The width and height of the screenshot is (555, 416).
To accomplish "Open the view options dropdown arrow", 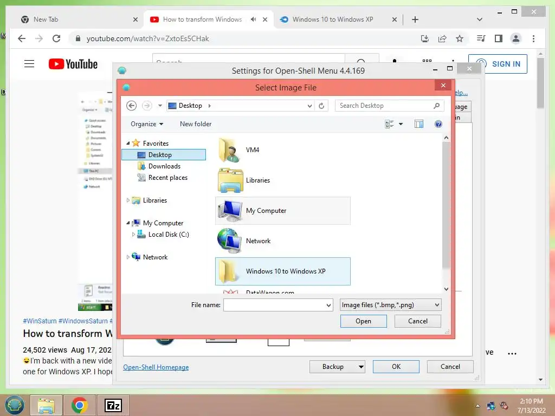I will pos(401,124).
